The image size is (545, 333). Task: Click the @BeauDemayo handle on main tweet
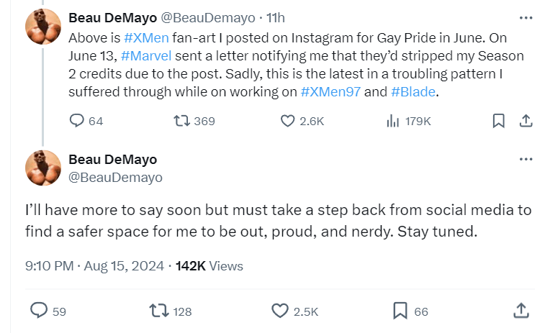(115, 177)
